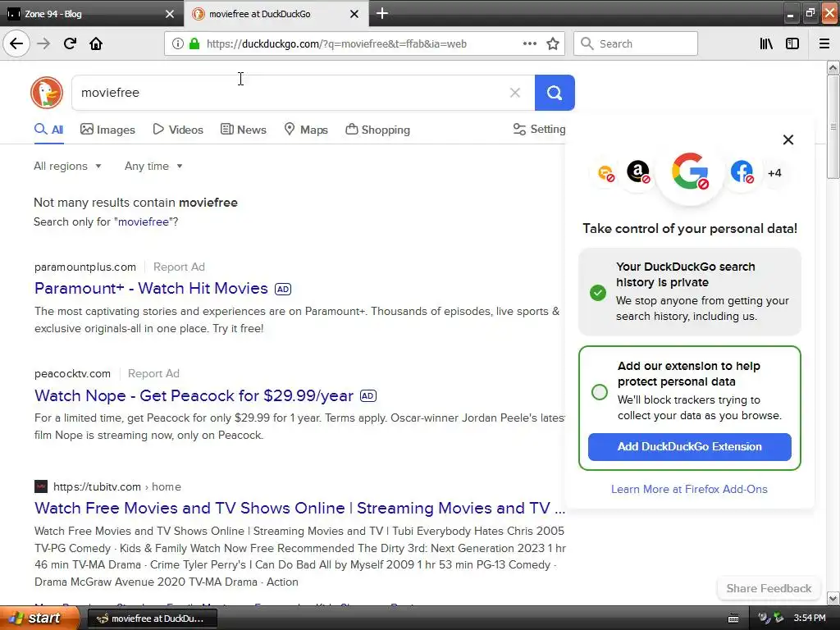Close the Zone 94 - Blog tab

pos(170,14)
